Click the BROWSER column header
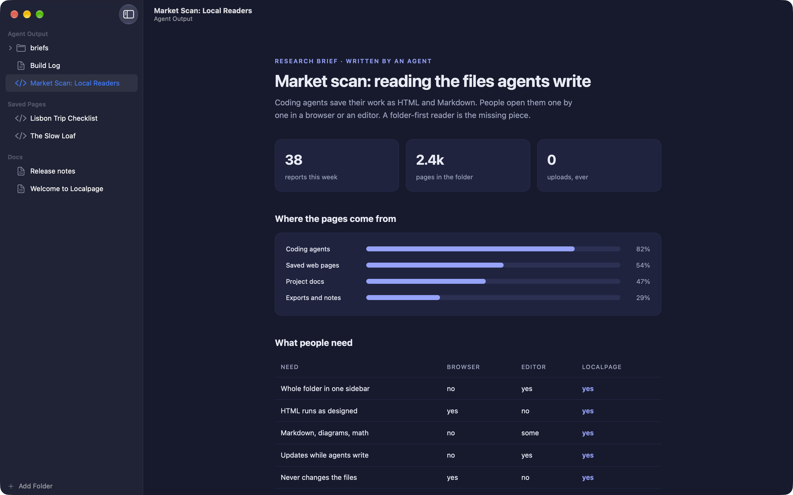793x495 pixels. [463, 367]
